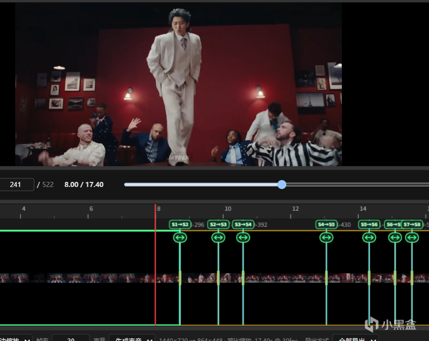Click the current frame number field 241
Screen dimensions: 429x341
click(16, 184)
